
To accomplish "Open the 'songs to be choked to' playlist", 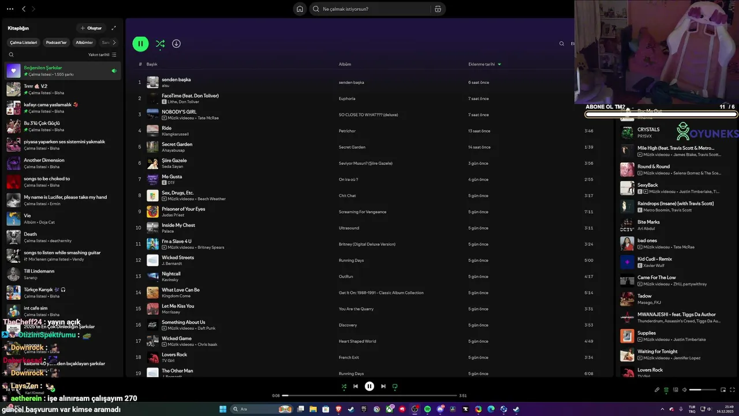I will (x=63, y=181).
